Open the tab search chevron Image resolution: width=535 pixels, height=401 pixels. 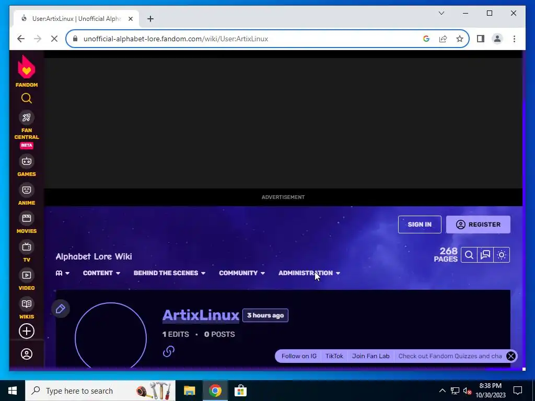[441, 13]
